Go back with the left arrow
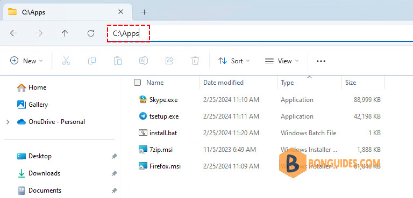Image resolution: width=413 pixels, height=198 pixels. click(x=13, y=33)
